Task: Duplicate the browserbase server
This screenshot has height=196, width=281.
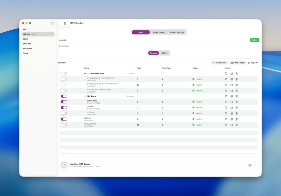Action: (226, 79)
